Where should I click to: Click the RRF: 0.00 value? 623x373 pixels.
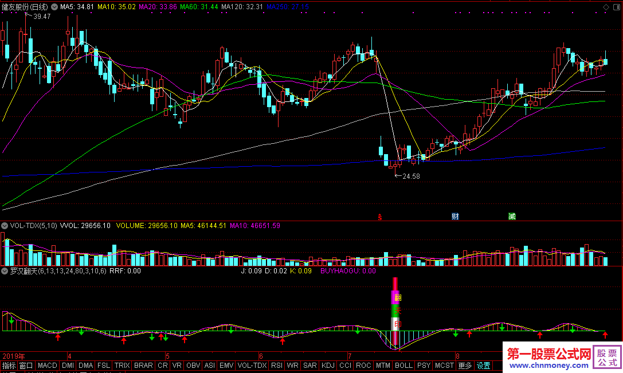pyautogui.click(x=125, y=271)
